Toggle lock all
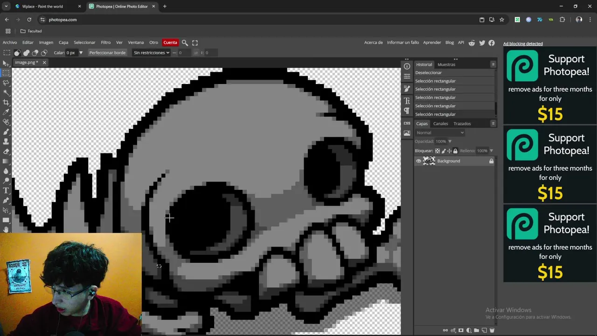Viewport: 597px width, 336px height. point(456,151)
